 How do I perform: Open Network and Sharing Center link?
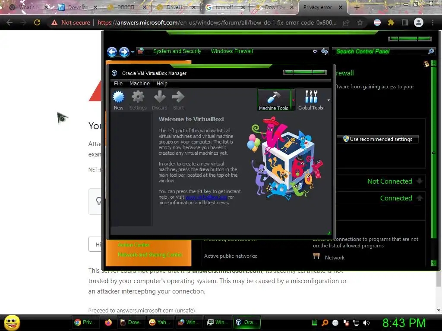pyautogui.click(x=150, y=255)
